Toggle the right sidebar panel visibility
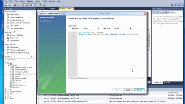The height and width of the screenshot is (104, 185). click(x=182, y=5)
